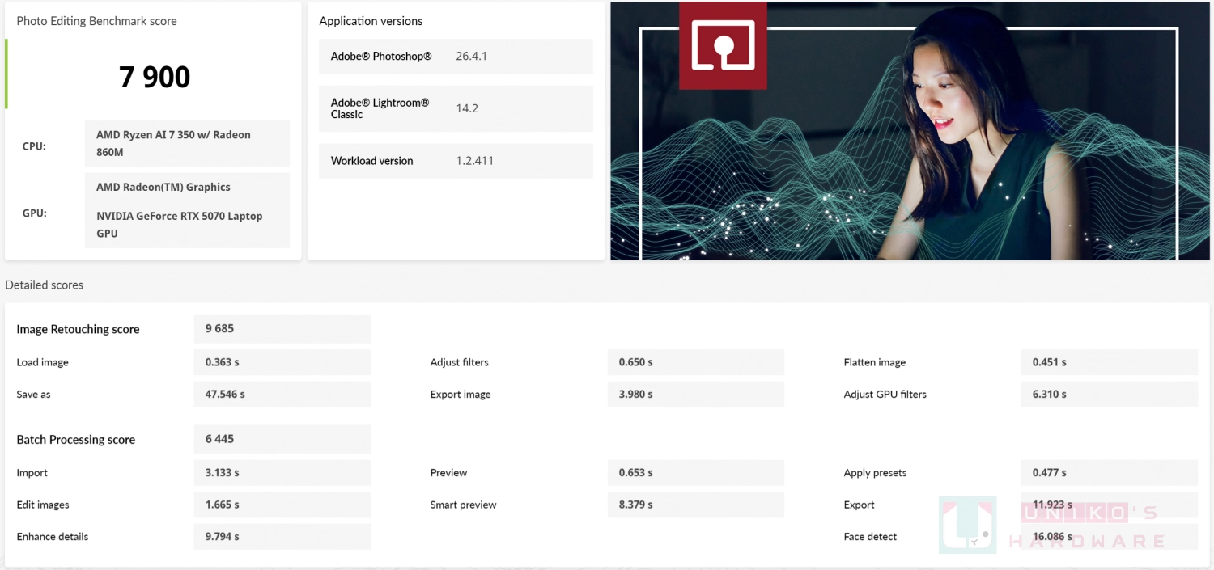Screen dimensions: 1214x570
Task: Click the Detailed scores heading
Action: (x=44, y=285)
